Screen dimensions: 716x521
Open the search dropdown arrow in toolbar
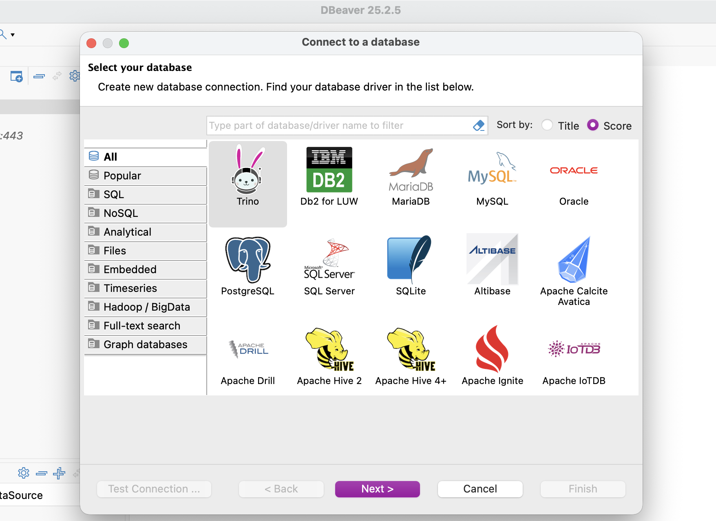(x=13, y=35)
